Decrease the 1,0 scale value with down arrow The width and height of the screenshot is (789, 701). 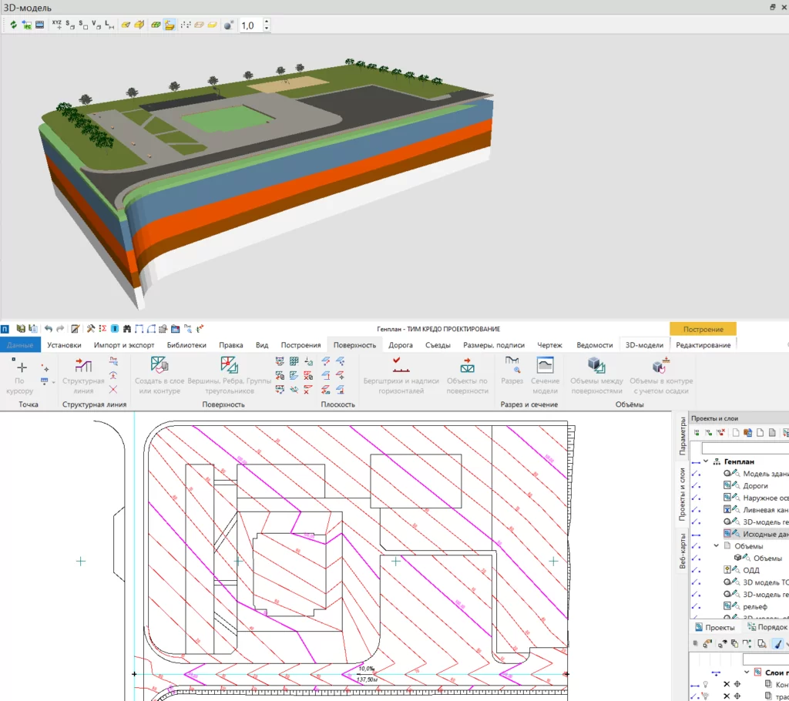267,29
